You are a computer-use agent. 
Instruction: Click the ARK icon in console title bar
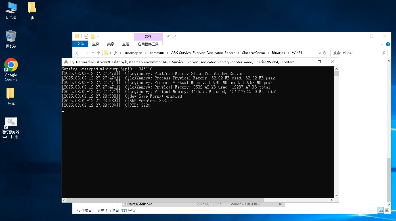pos(66,62)
